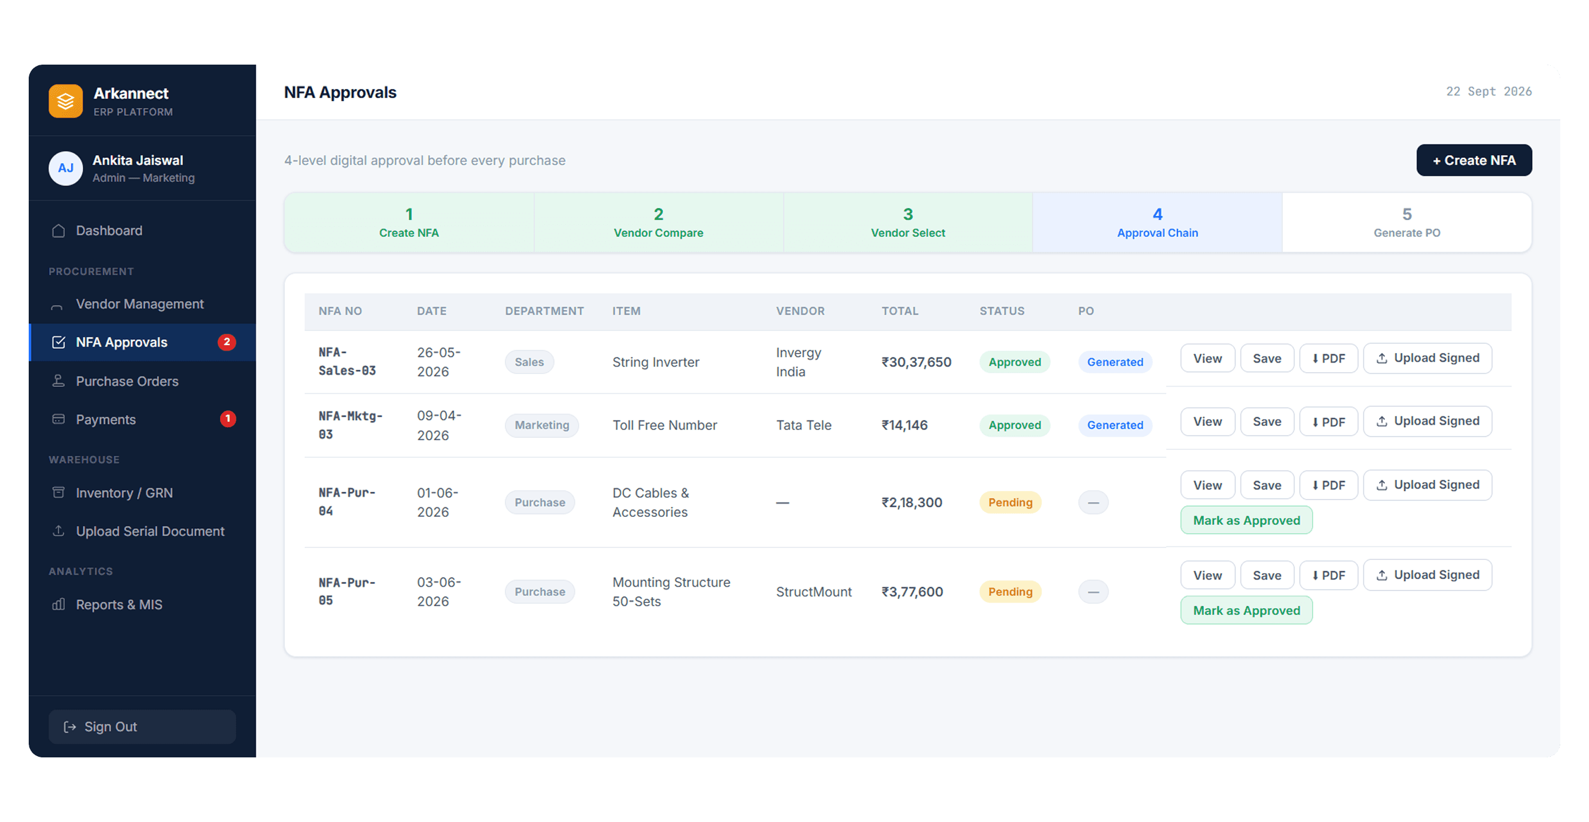1589x822 pixels.
Task: Select step 3 Vendor Select
Action: [x=908, y=223]
